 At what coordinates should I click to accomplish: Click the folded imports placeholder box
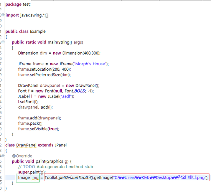[47, 16]
